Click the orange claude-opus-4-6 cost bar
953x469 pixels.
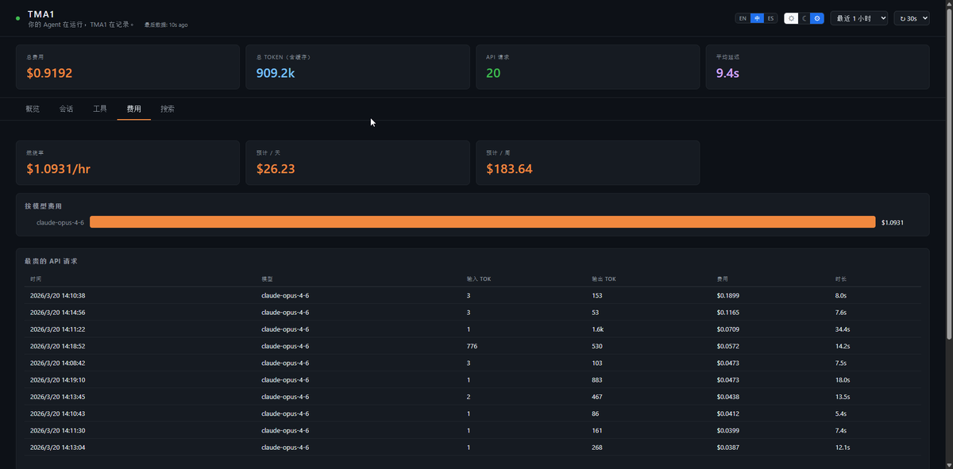482,222
